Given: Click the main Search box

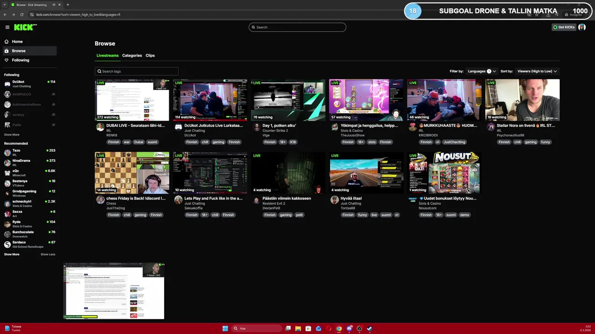Looking at the screenshot, I should pyautogui.click(x=297, y=27).
